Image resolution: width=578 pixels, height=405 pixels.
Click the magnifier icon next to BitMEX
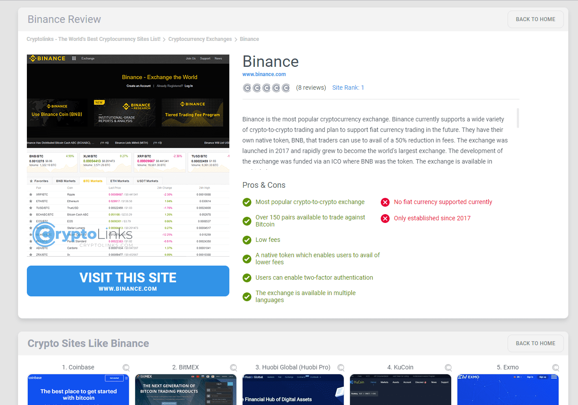point(233,368)
